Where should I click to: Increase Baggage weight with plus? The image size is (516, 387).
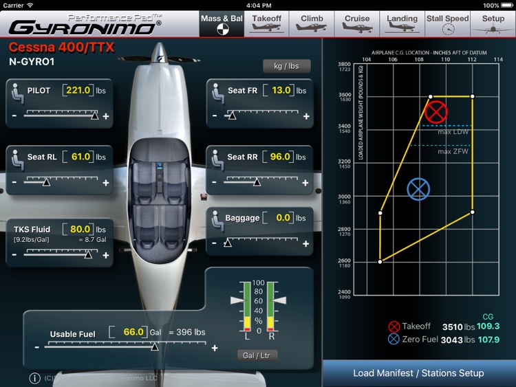305,243
